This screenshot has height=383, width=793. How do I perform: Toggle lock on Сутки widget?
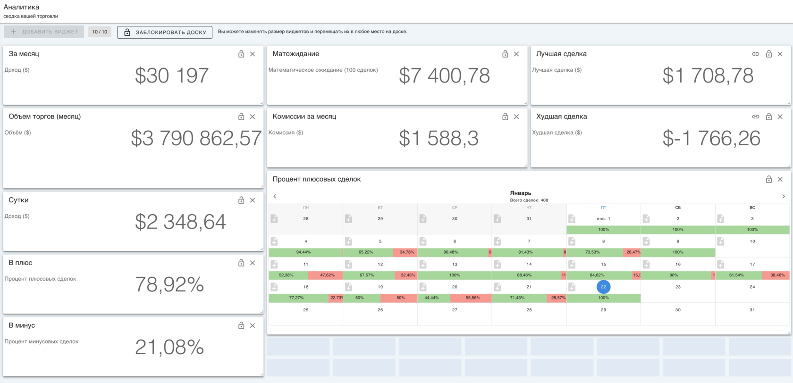tap(241, 200)
